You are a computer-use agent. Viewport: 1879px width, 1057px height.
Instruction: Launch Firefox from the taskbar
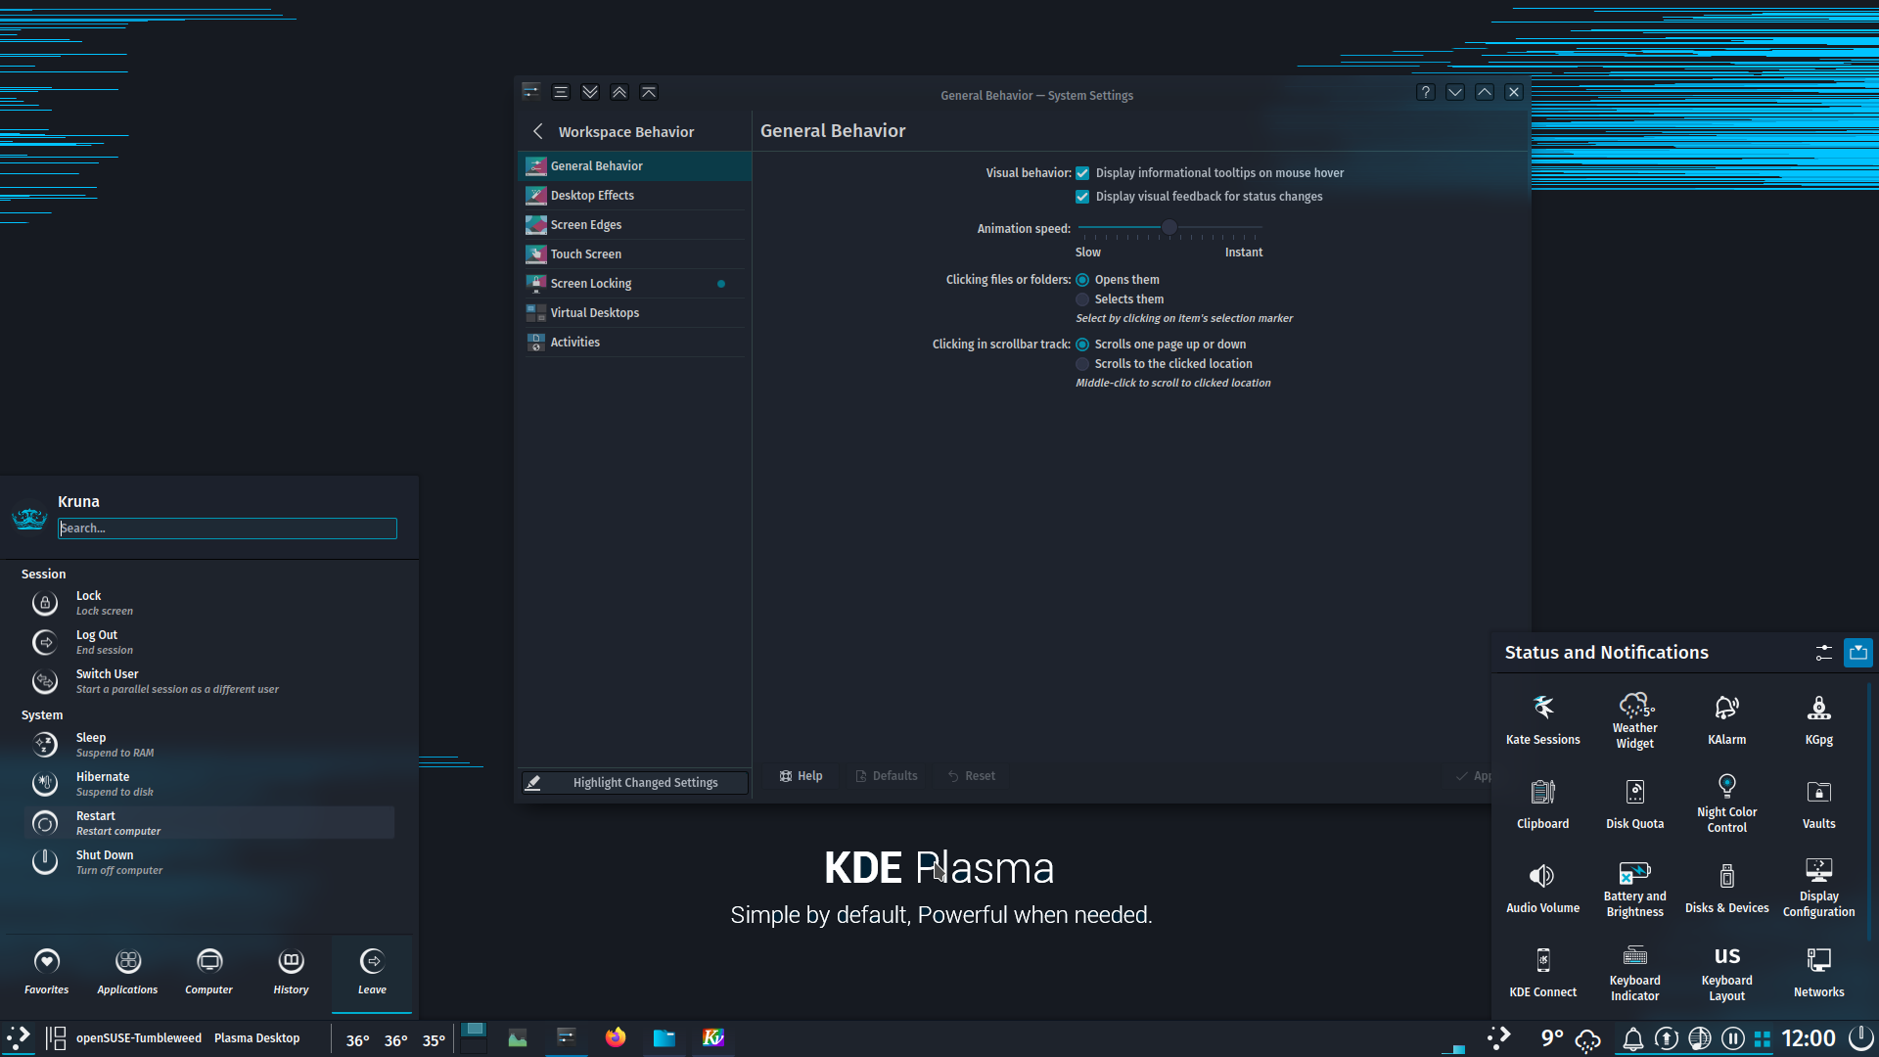tap(616, 1037)
